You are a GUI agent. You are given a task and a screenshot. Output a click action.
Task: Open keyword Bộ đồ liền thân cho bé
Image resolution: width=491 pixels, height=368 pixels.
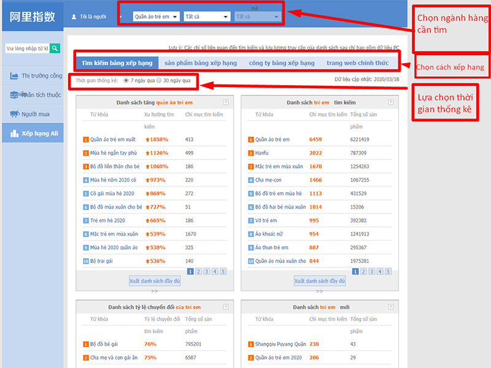(x=115, y=166)
